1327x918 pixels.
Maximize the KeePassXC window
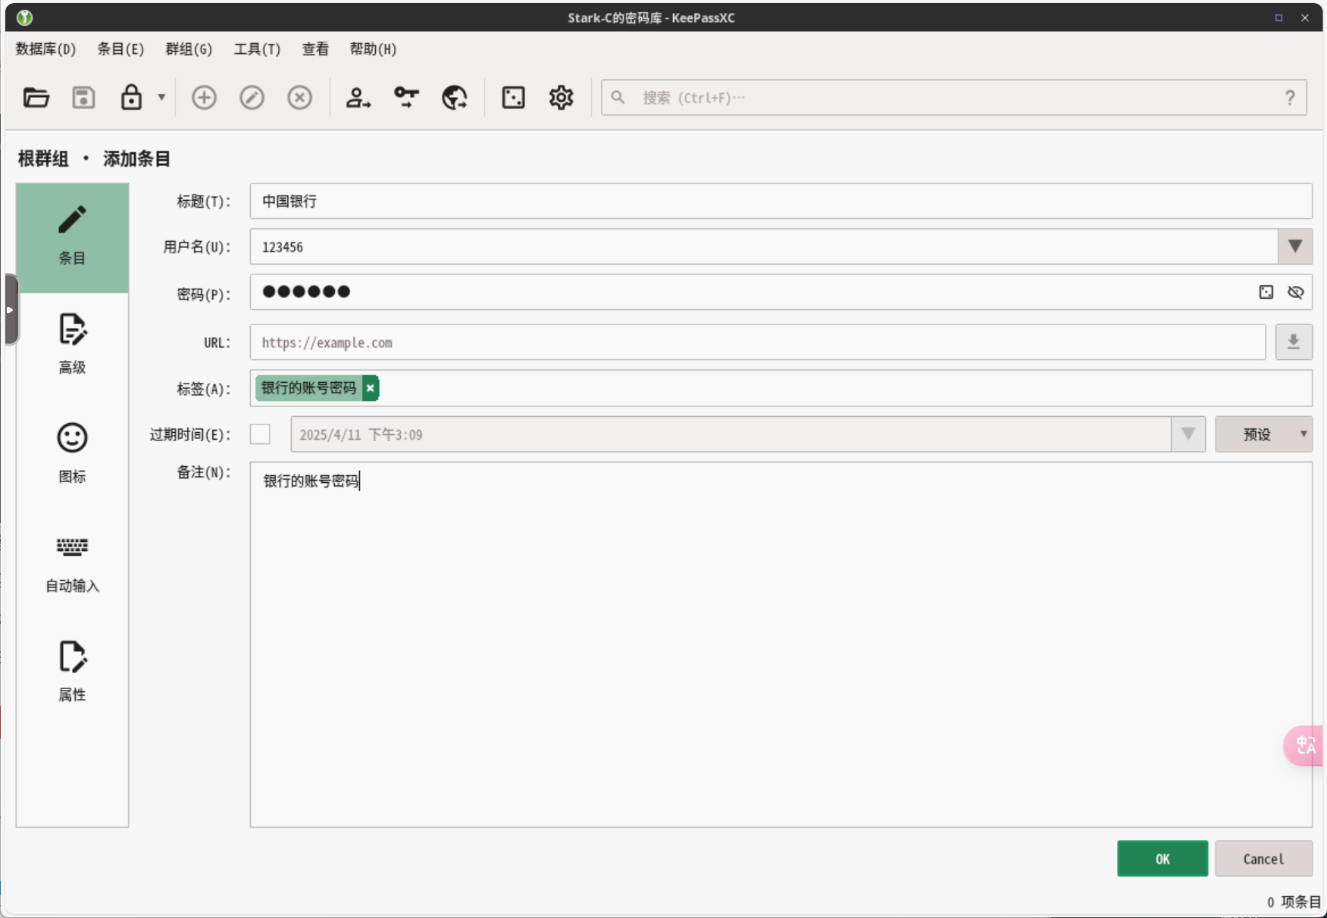[x=1278, y=17]
